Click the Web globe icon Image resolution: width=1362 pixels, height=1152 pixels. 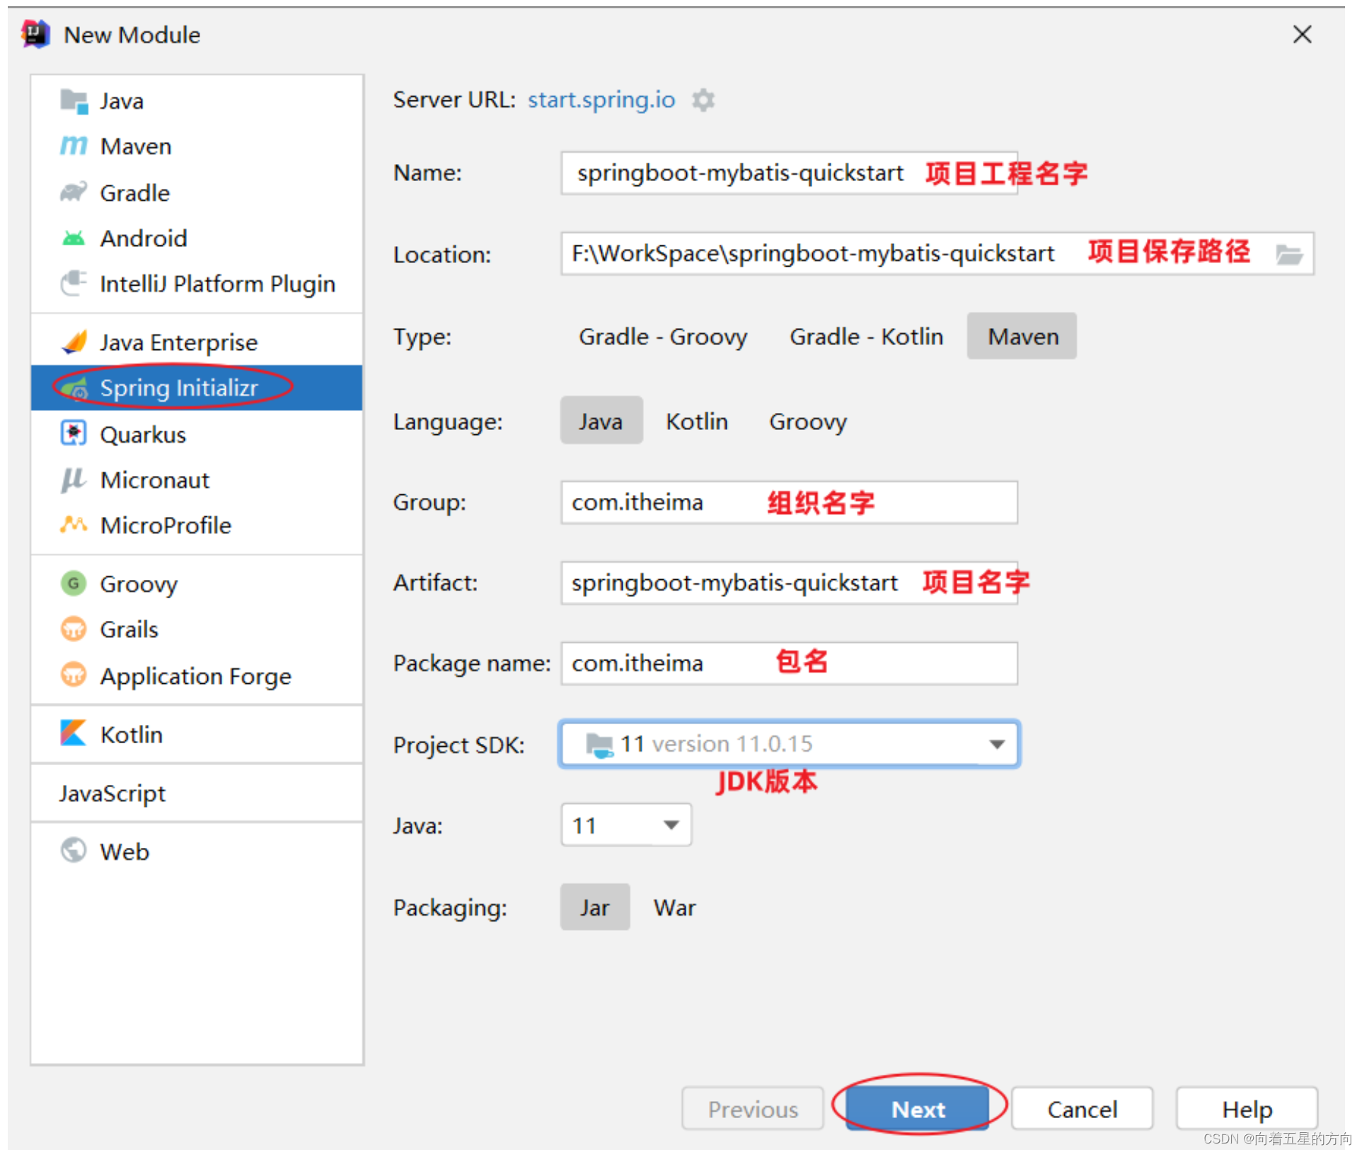[x=74, y=850]
